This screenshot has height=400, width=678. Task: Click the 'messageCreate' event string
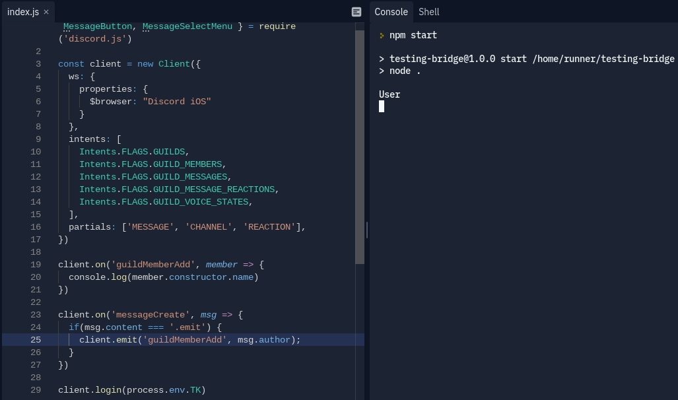[x=148, y=314]
